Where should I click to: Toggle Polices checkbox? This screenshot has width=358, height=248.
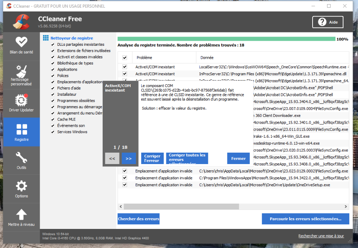click(53, 76)
